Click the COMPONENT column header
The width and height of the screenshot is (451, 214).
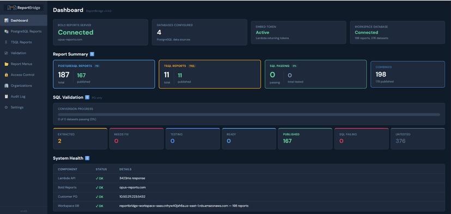point(68,169)
